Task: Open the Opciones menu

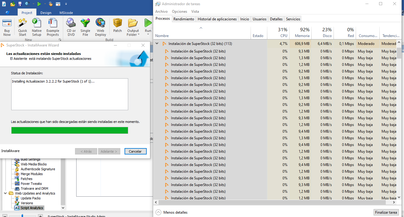Action: pyautogui.click(x=180, y=12)
